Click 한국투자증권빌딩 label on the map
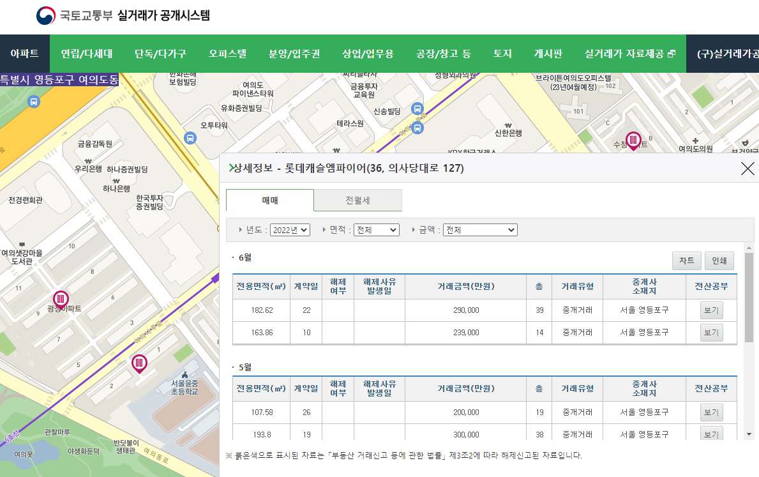 click(149, 202)
